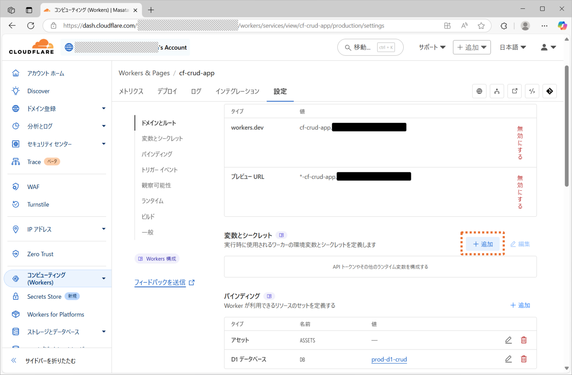Jump to ランタイム settings section

(x=152, y=201)
